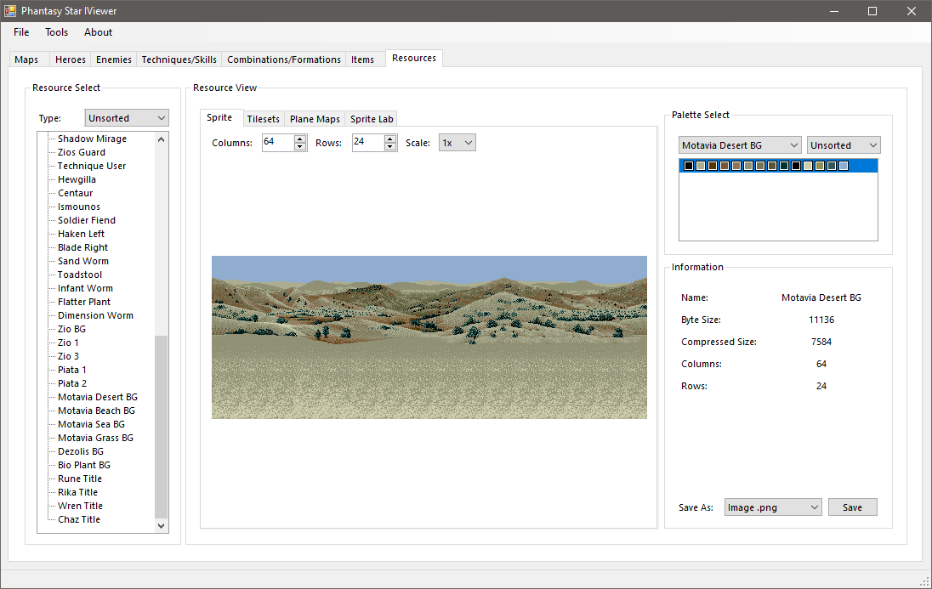Switch to the Tilesets sub-tab
The width and height of the screenshot is (932, 589).
[264, 119]
